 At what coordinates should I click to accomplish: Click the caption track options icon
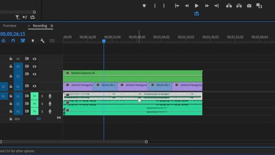tap(52, 41)
